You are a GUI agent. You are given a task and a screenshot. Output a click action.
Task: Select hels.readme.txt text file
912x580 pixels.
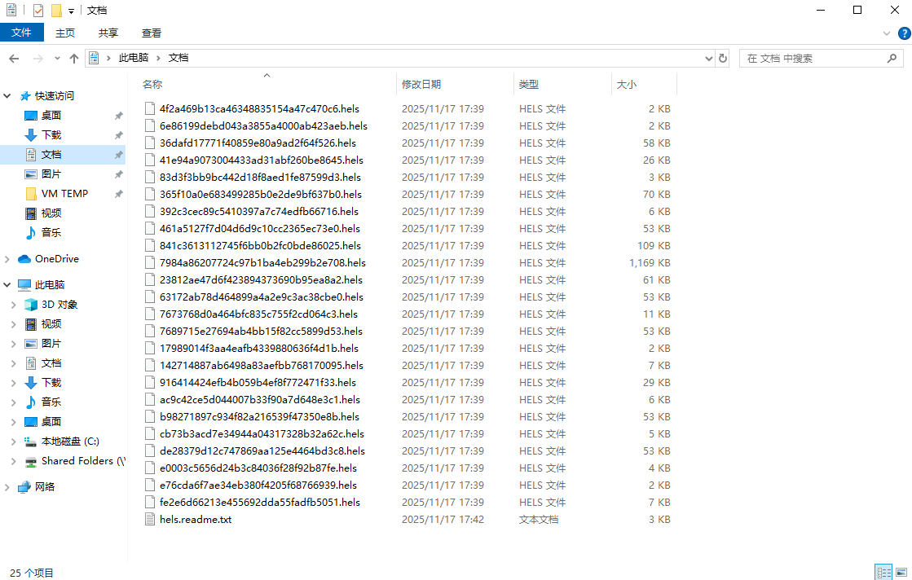tap(196, 520)
